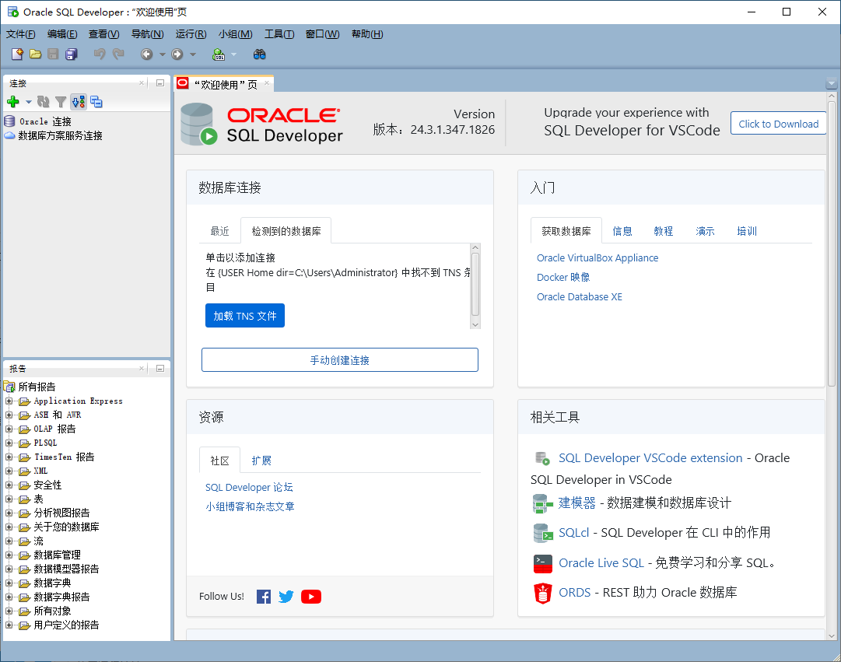
Task: Expand the 用户定义的报告 node
Action: tap(9, 625)
